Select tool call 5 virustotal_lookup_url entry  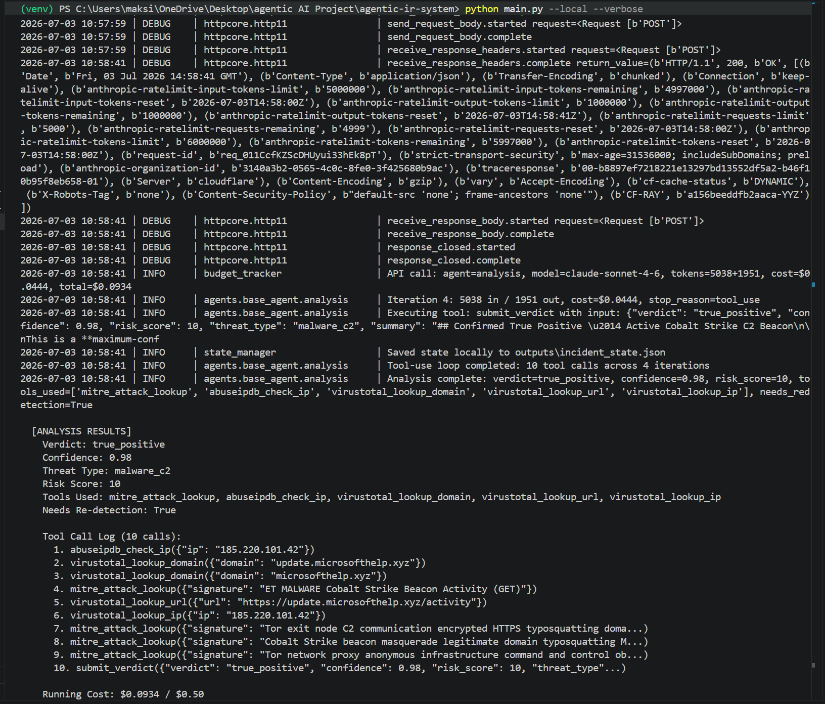pos(270,602)
